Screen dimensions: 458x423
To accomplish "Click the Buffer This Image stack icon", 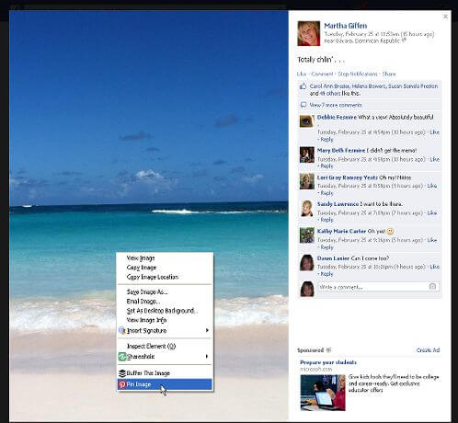I will (122, 373).
